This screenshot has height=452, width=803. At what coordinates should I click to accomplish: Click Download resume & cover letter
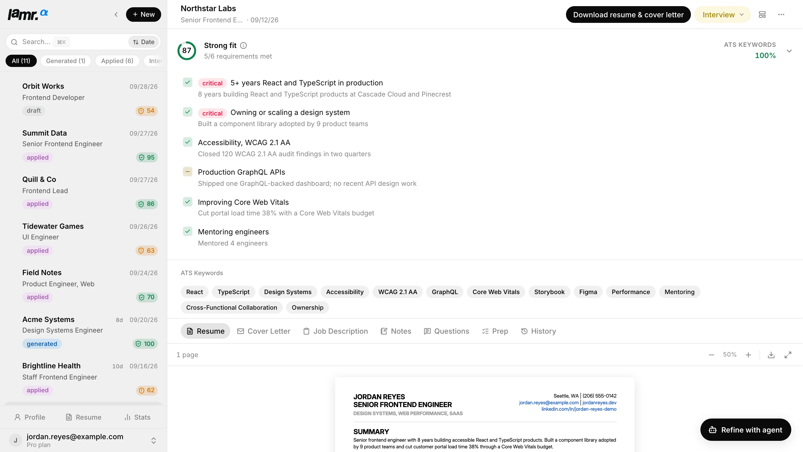point(628,14)
